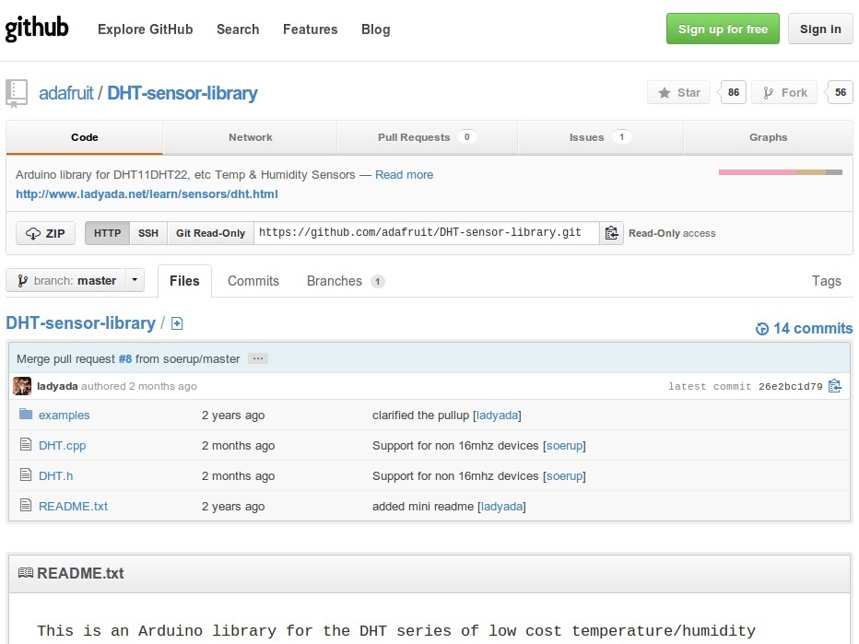Image resolution: width=859 pixels, height=644 pixels.
Task: Click soerup link in the DHT.h row
Action: (x=564, y=476)
